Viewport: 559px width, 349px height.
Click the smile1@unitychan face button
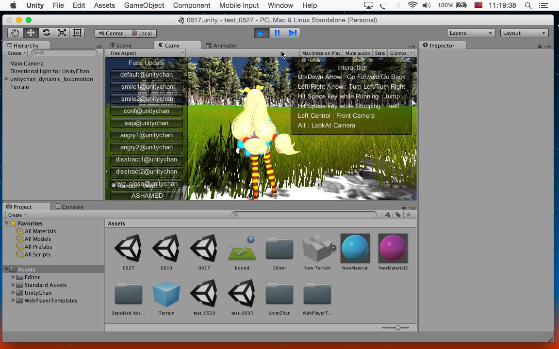[x=147, y=87]
